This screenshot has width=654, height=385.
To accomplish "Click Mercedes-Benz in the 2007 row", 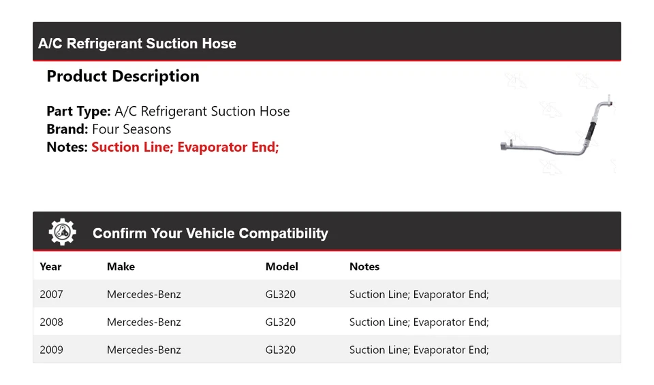I will [144, 295].
